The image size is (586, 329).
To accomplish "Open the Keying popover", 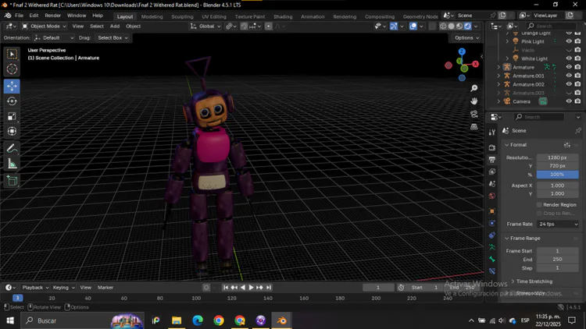I will pos(63,288).
